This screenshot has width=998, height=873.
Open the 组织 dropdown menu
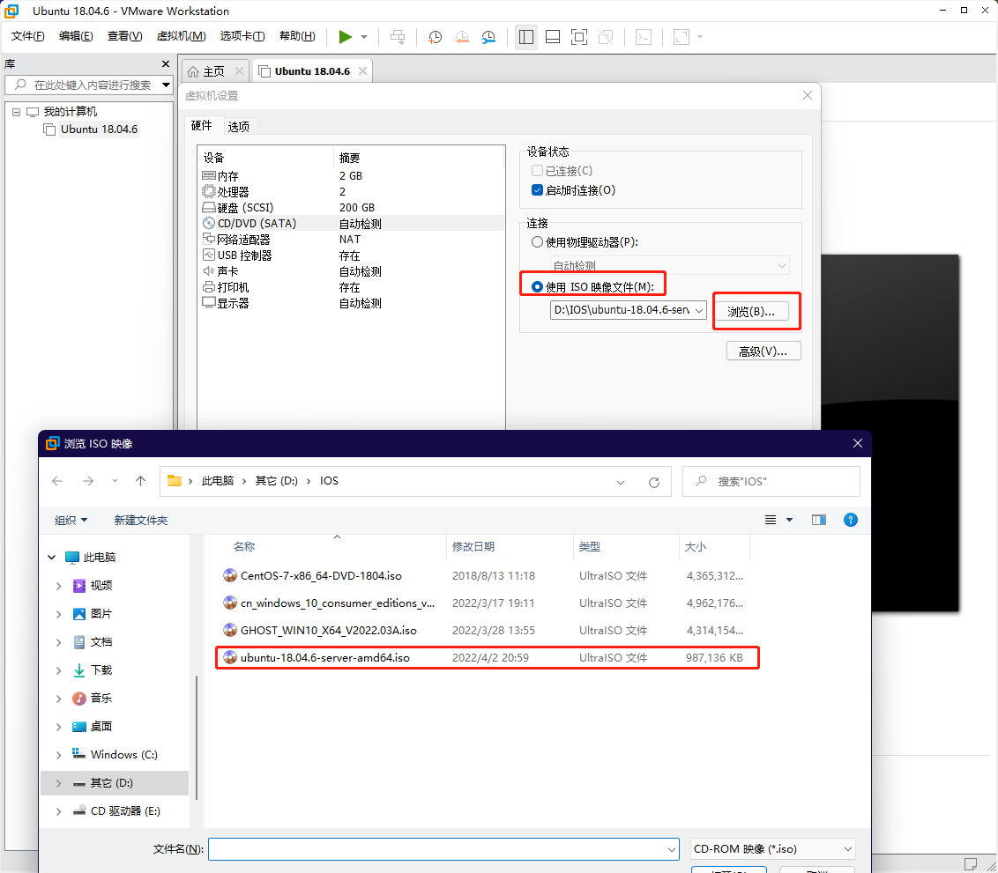(x=71, y=520)
